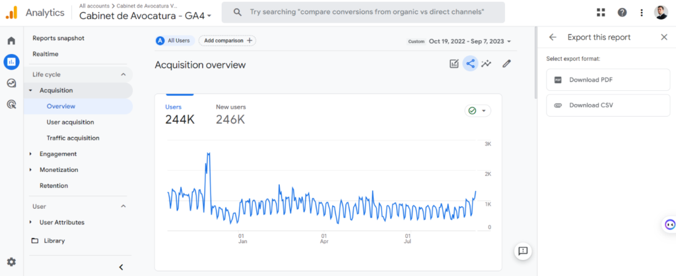Image resolution: width=676 pixels, height=276 pixels.
Task: Open the Home icon in left rail
Action: [11, 41]
